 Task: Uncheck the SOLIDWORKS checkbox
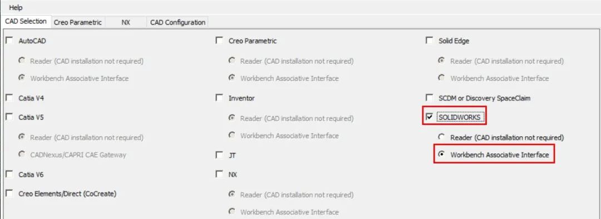point(429,116)
